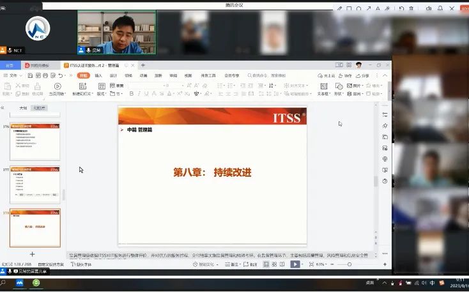
Task: Open the font name combo box
Action: (146, 86)
